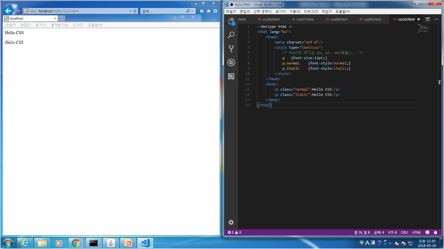Viewport: 444px width, 249px height.
Task: Open the 보기(V) menu in VS Code
Action: (x=281, y=12)
